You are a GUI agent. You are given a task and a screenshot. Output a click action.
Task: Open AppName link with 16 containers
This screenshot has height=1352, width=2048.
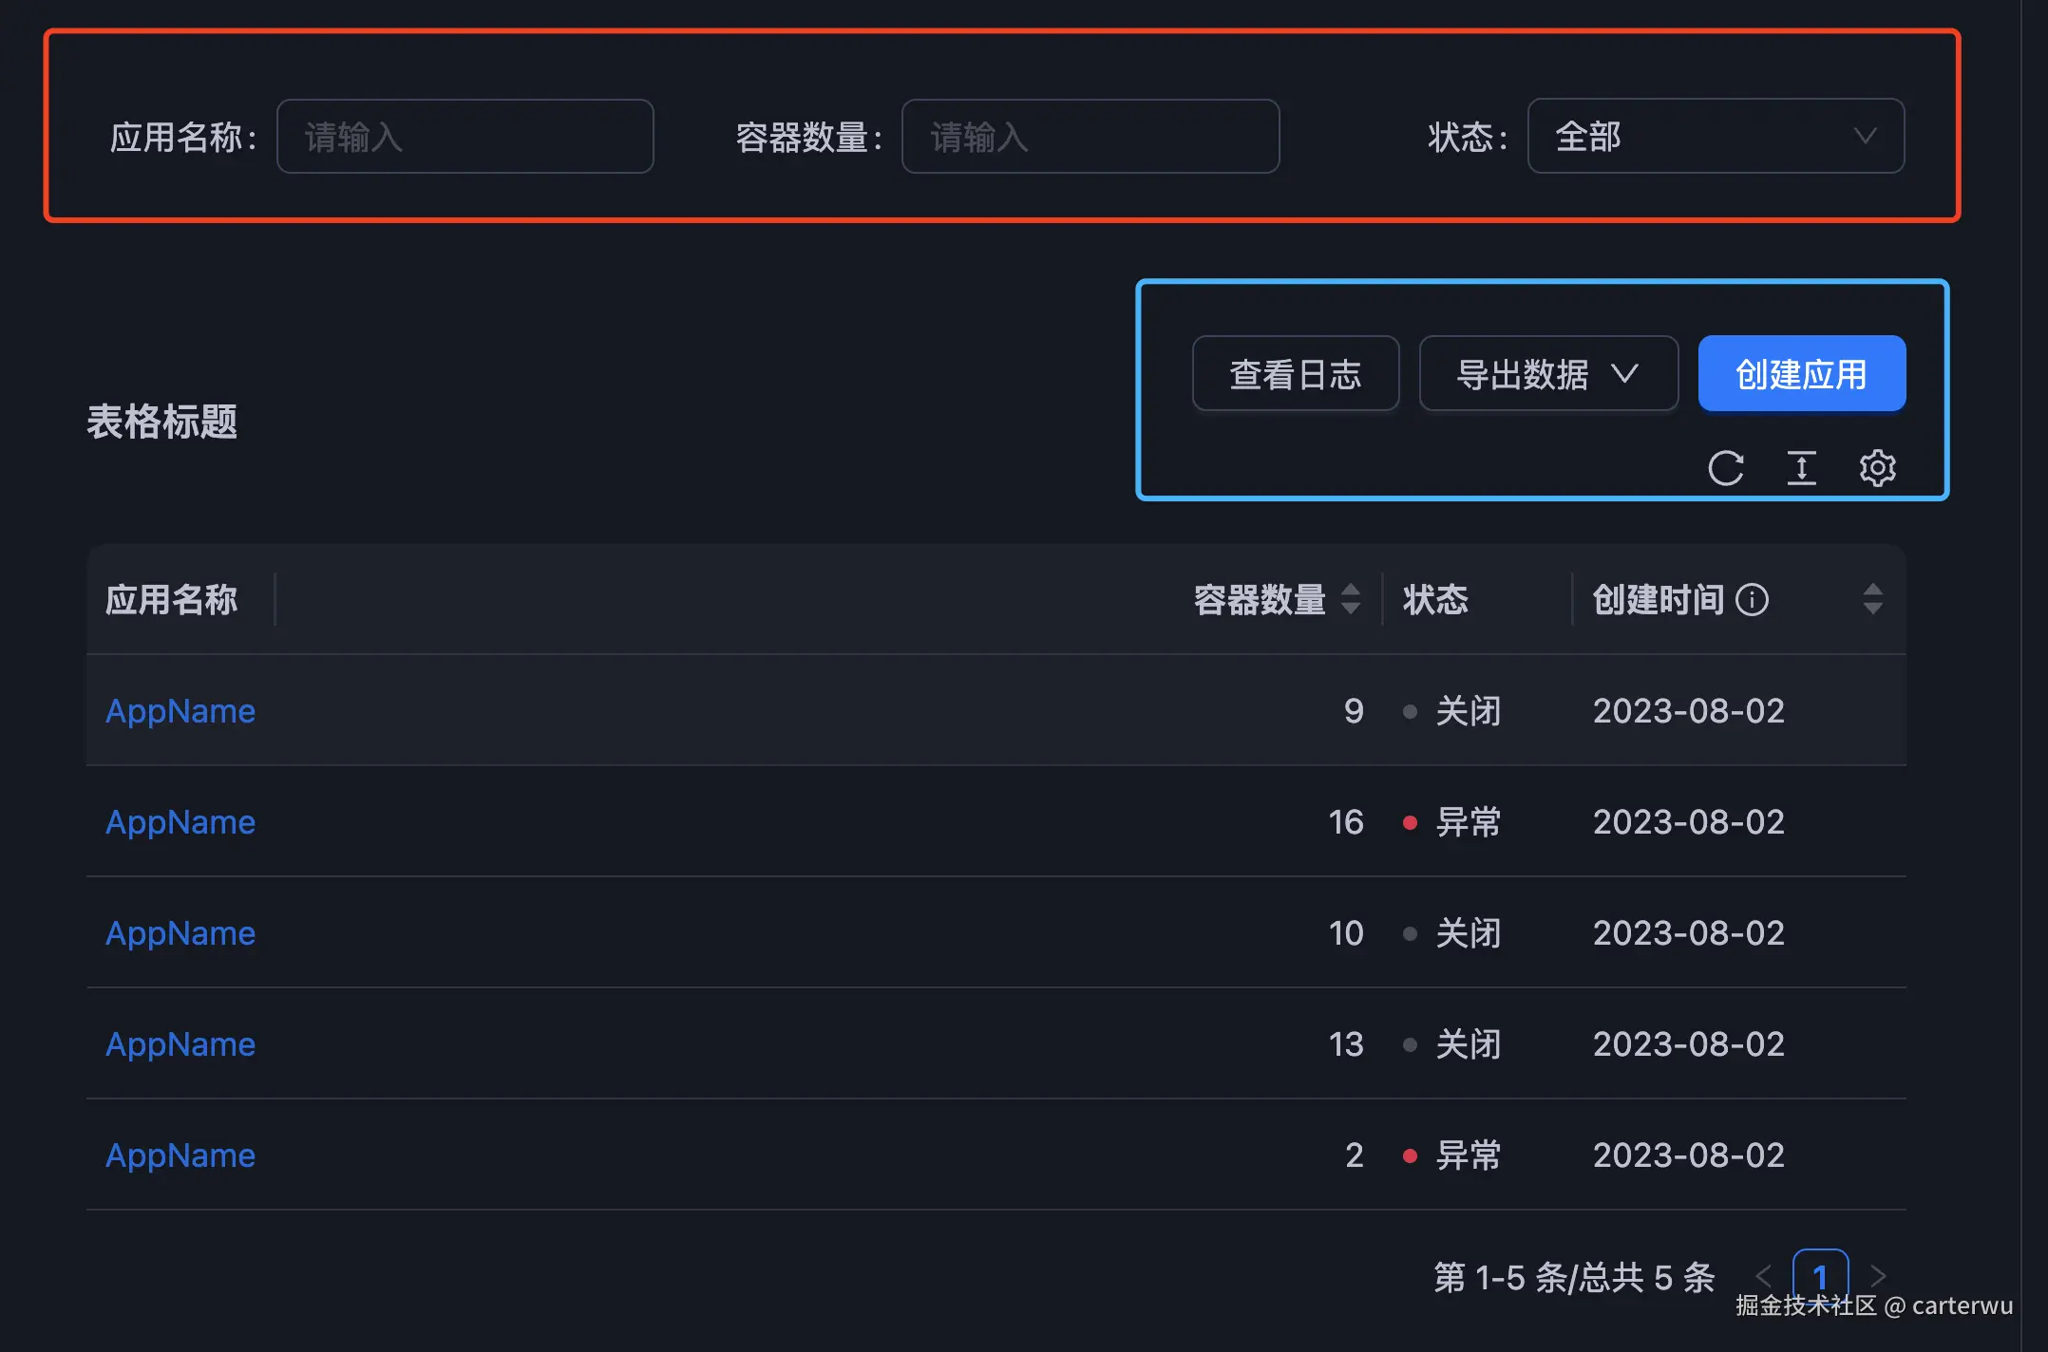(x=180, y=822)
